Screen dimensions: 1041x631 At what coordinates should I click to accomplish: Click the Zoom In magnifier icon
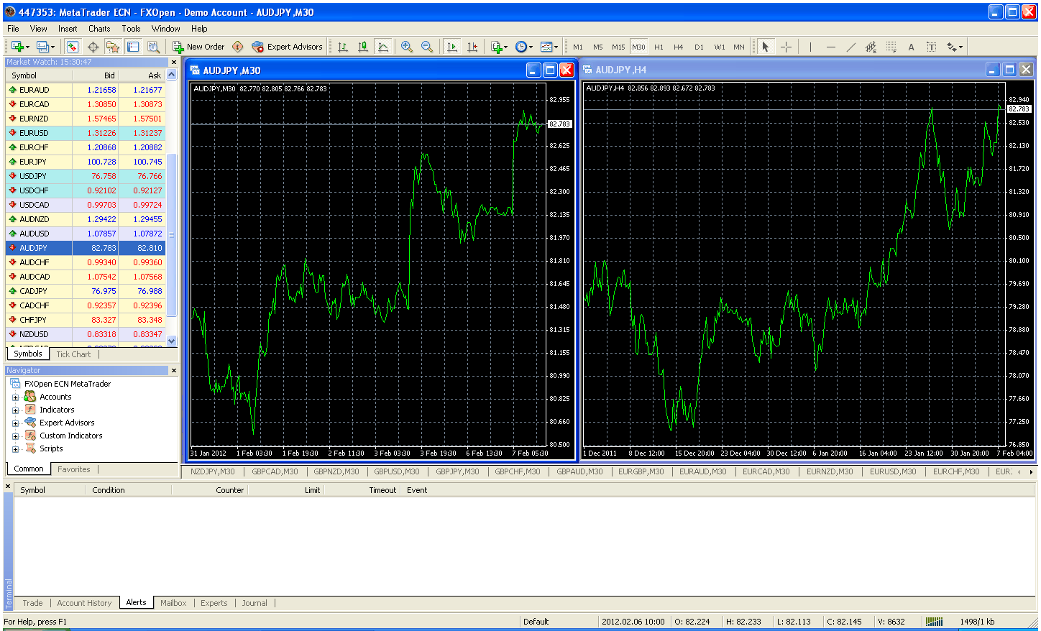407,47
